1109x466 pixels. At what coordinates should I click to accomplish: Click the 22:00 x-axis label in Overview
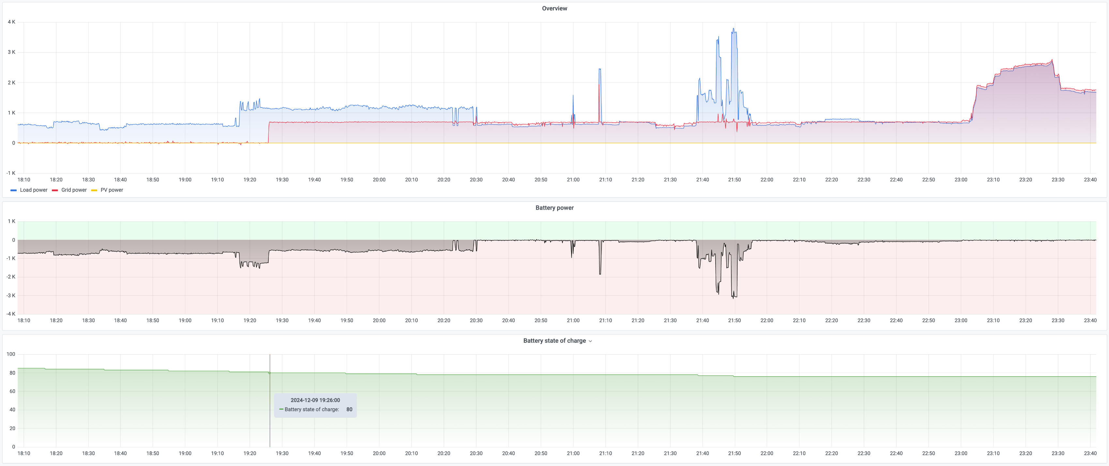coord(767,179)
